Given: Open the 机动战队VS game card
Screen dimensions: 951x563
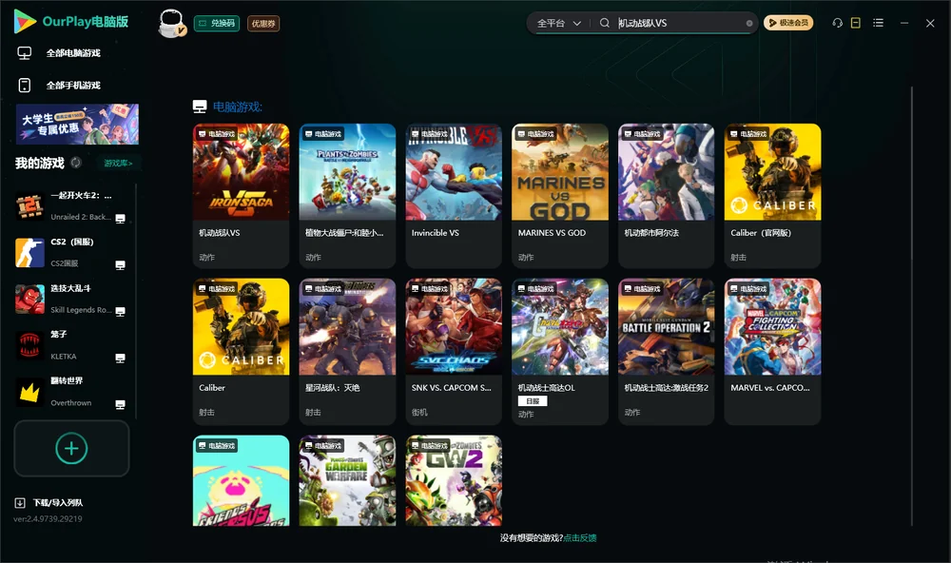Looking at the screenshot, I should click(241, 195).
